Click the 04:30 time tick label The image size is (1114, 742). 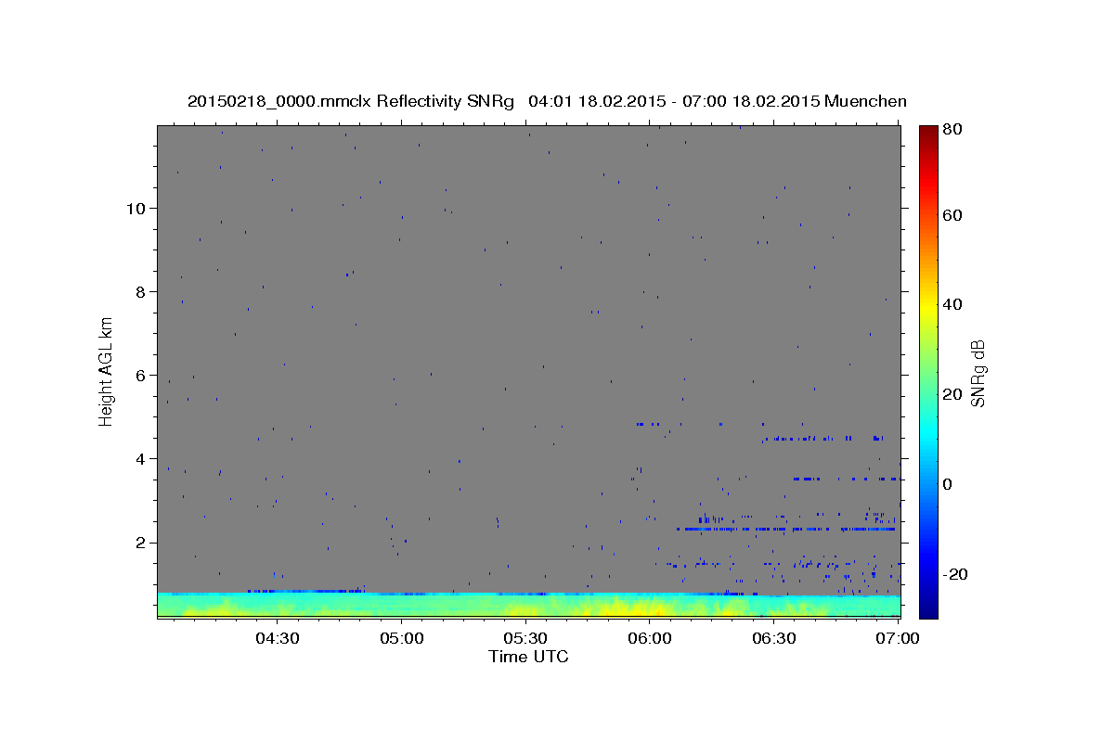tap(278, 639)
